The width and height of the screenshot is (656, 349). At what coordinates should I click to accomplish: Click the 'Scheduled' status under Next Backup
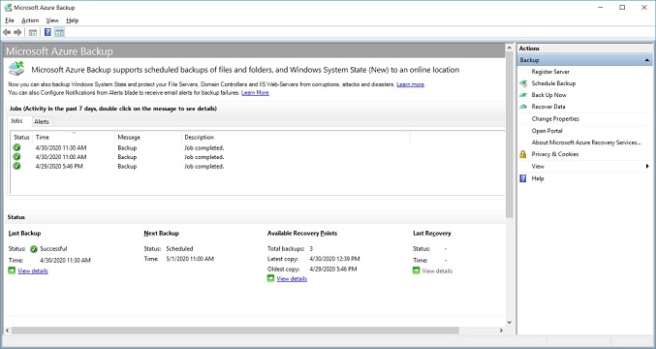point(179,248)
